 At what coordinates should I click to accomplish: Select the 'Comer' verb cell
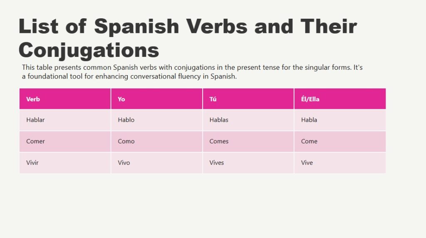click(x=65, y=141)
